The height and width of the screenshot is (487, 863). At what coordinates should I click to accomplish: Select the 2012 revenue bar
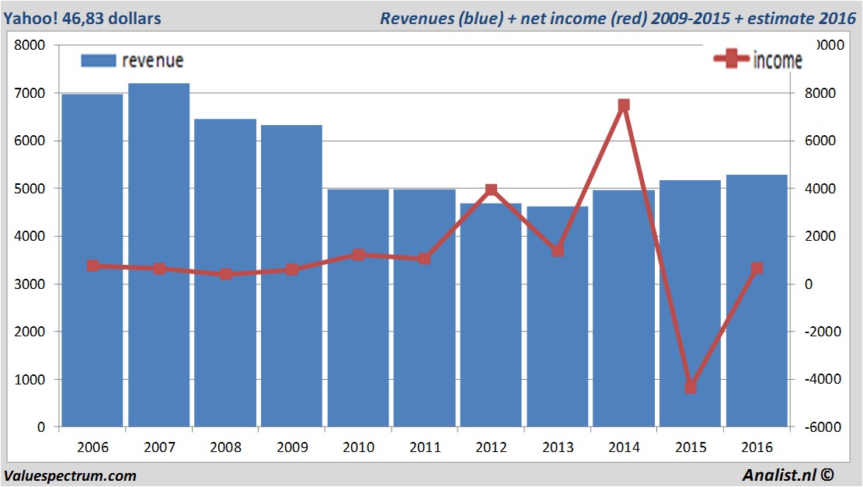point(491,315)
